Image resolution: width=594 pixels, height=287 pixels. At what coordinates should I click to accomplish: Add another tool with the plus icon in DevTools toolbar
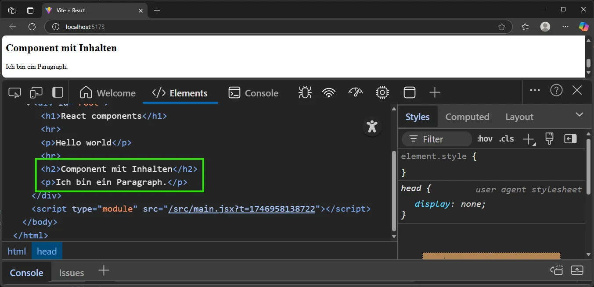(435, 92)
